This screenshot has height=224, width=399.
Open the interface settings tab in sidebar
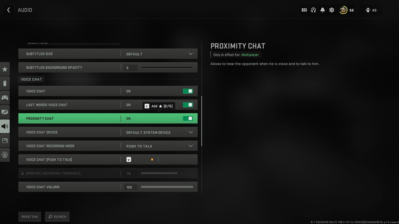pos(5,141)
